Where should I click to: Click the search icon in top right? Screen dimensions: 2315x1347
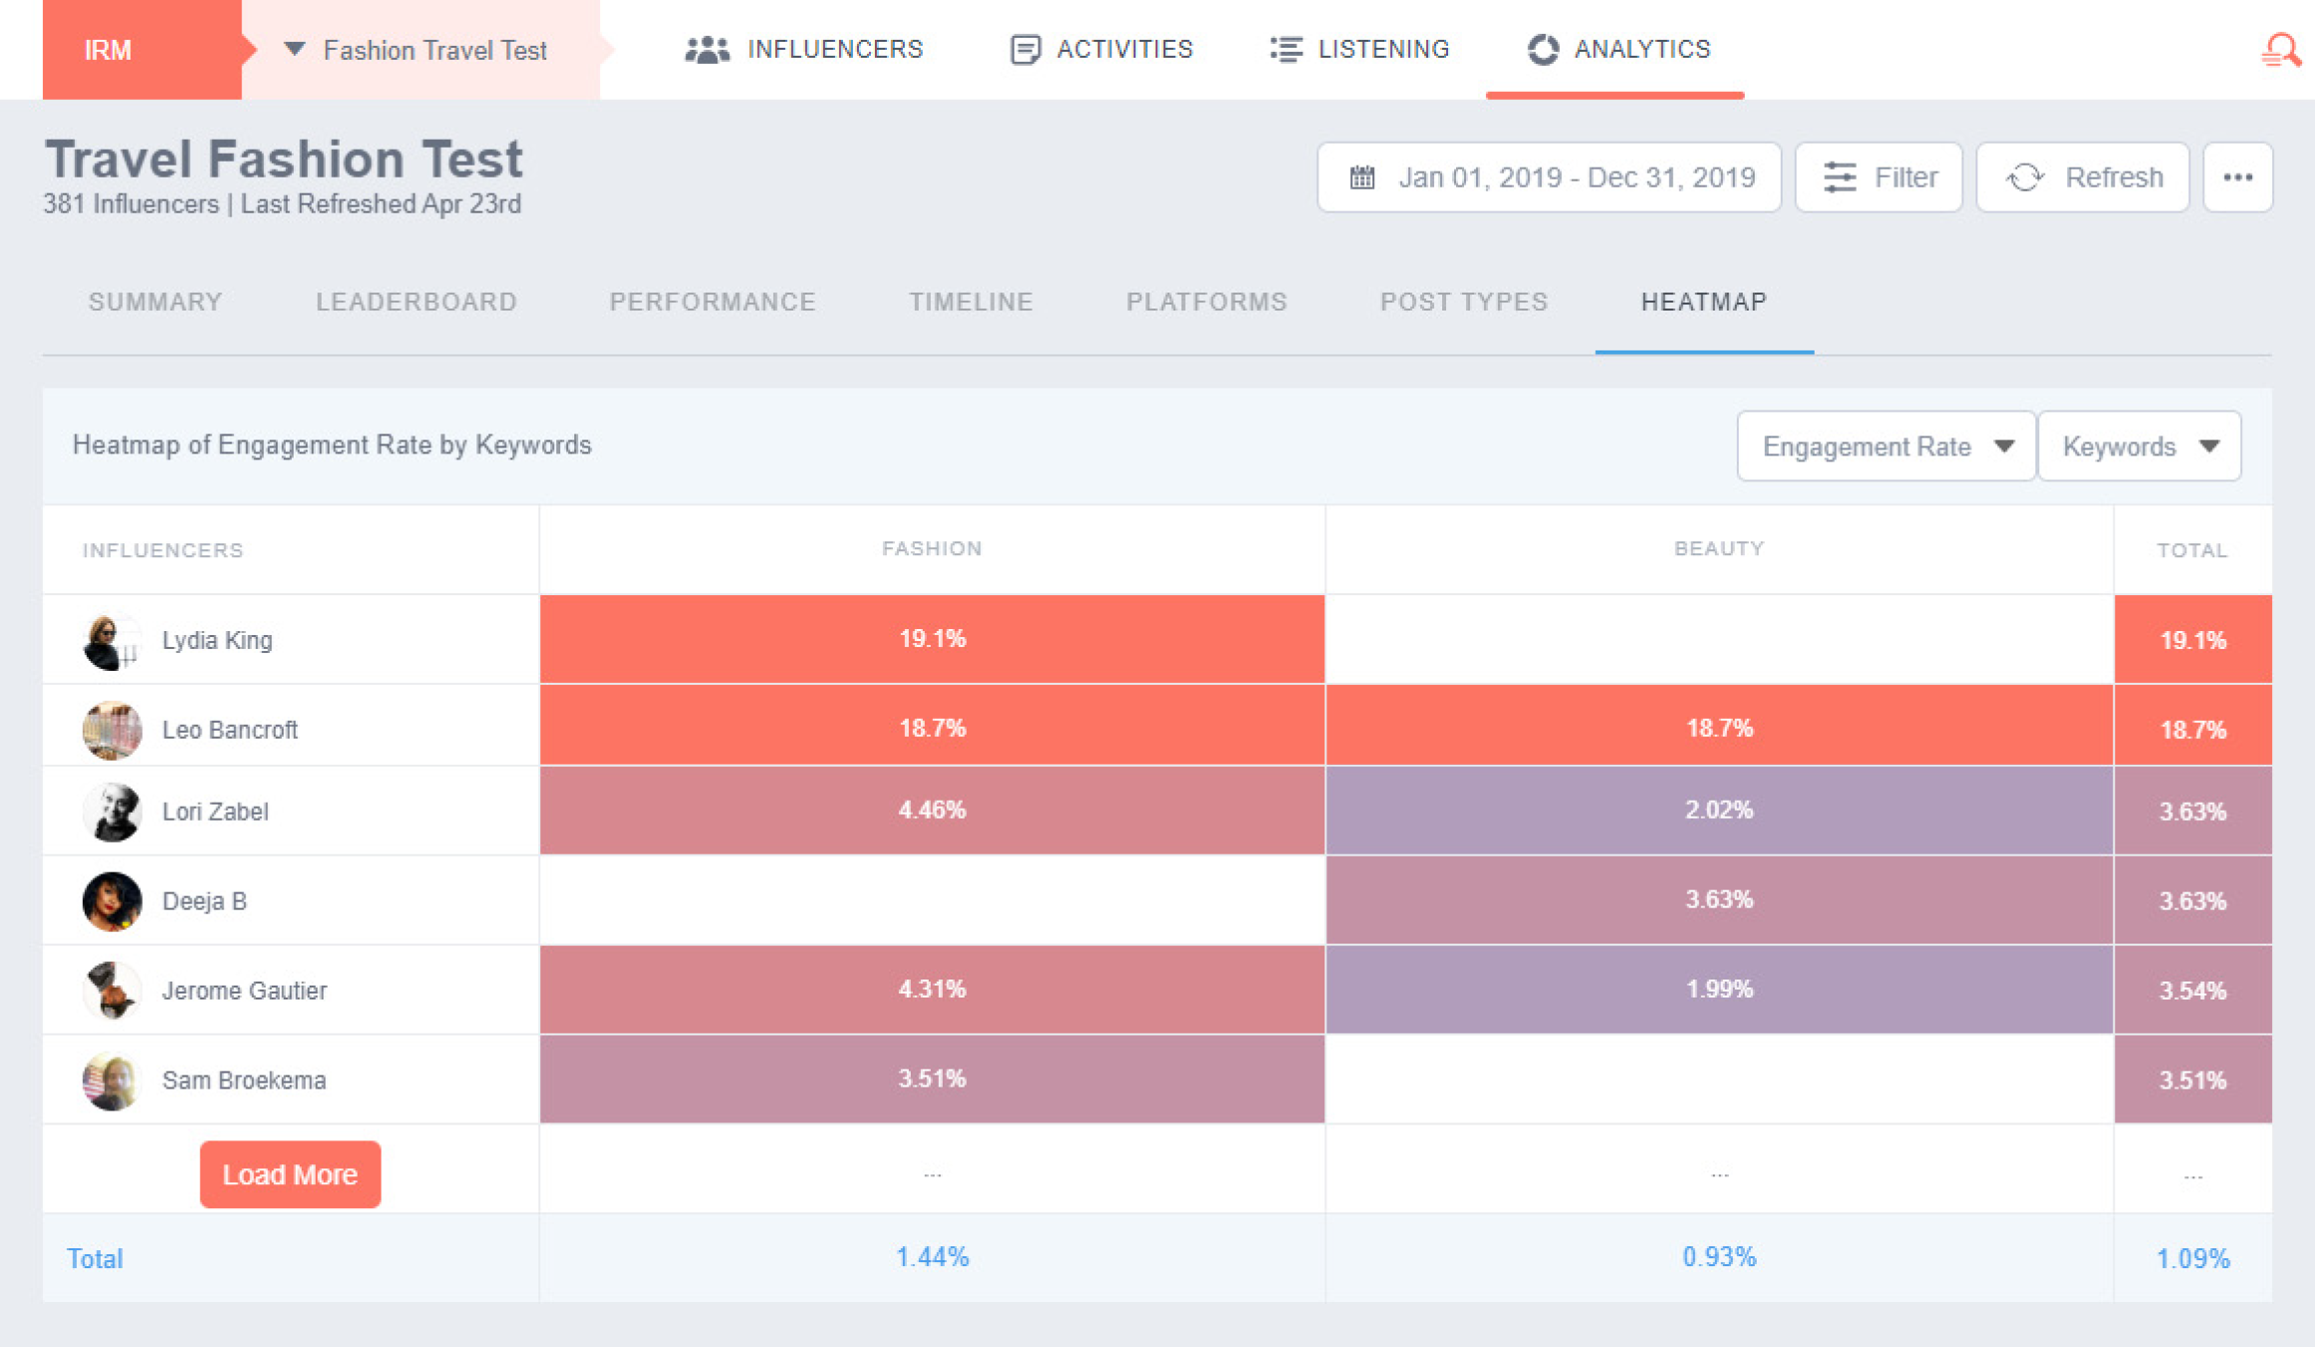(2281, 50)
